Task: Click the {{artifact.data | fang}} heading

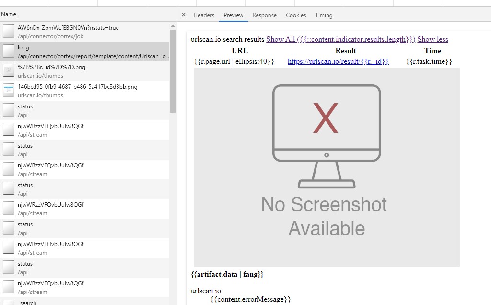Action: [227, 274]
